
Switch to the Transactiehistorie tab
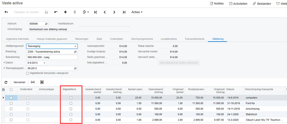coord(194,39)
